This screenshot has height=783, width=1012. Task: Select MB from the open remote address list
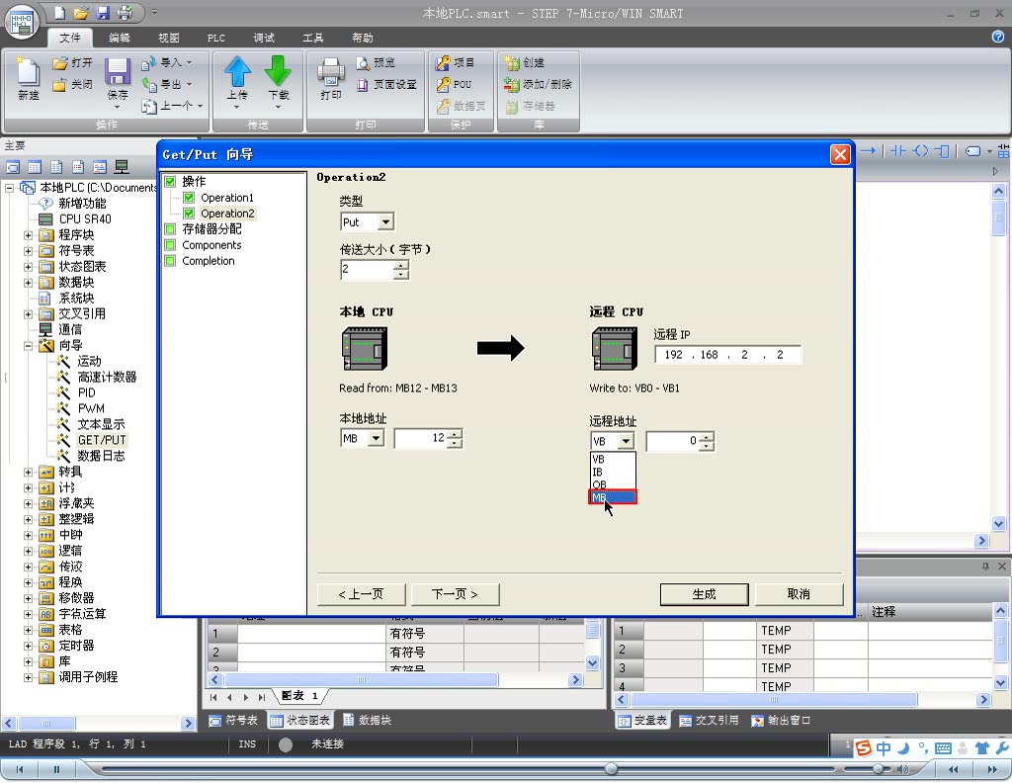click(611, 496)
